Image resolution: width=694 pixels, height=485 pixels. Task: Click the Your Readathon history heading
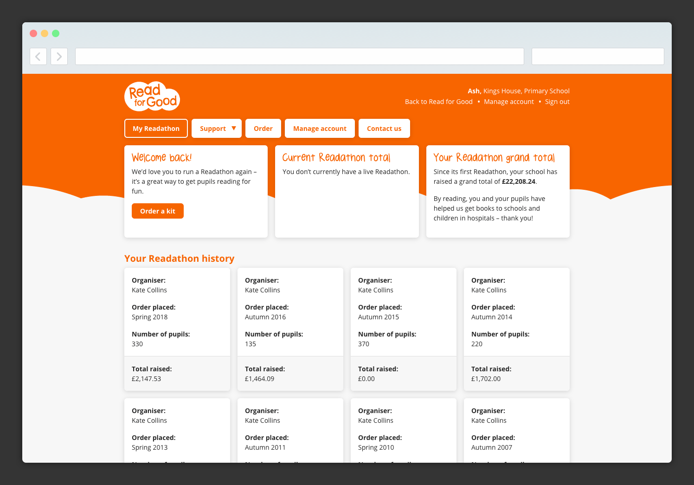coord(180,259)
